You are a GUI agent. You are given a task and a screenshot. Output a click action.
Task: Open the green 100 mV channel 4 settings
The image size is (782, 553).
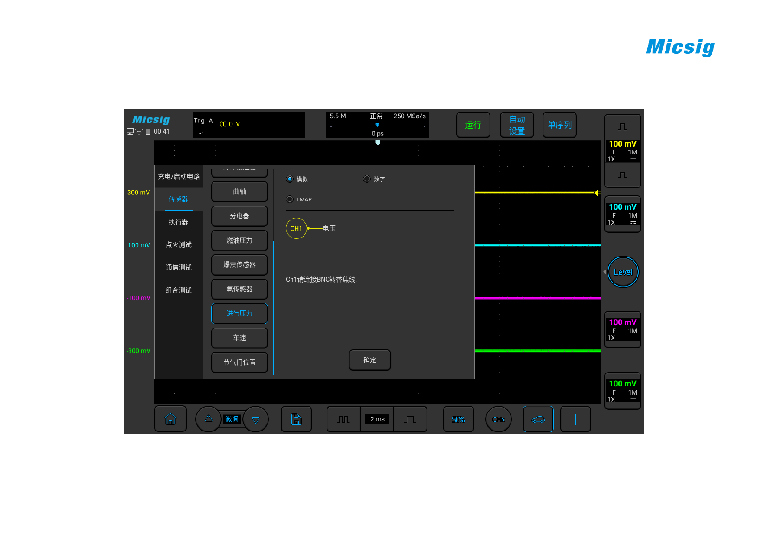623,391
